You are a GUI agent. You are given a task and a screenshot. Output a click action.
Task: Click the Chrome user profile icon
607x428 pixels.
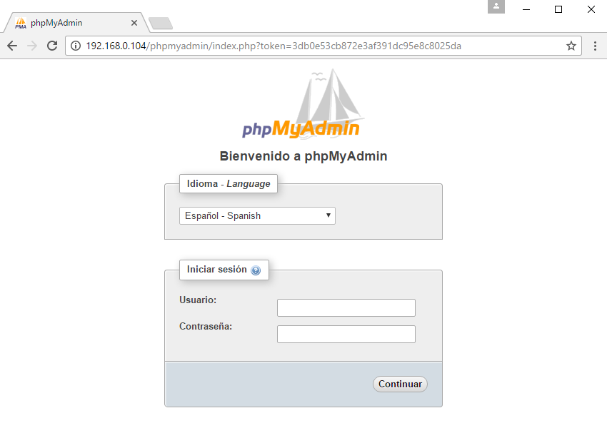tap(496, 6)
